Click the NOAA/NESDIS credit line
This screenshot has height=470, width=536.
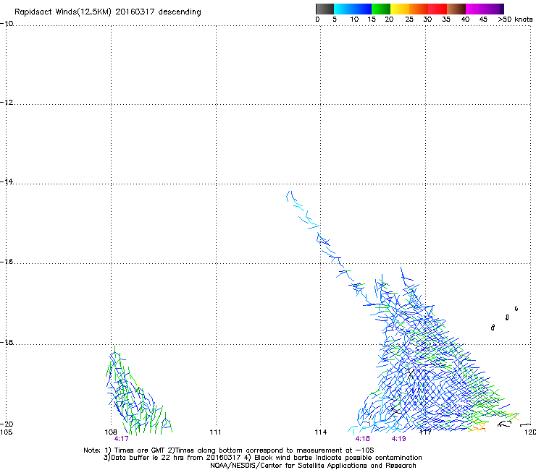tap(313, 466)
